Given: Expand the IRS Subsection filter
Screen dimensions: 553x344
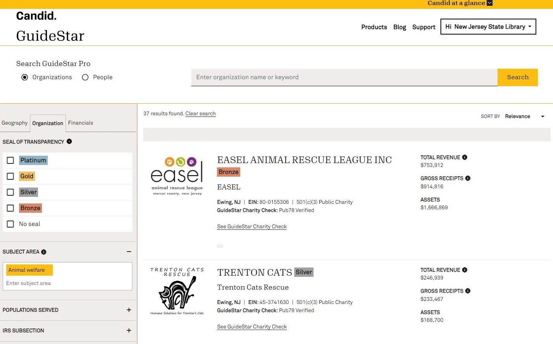Looking at the screenshot, I should [x=129, y=330].
